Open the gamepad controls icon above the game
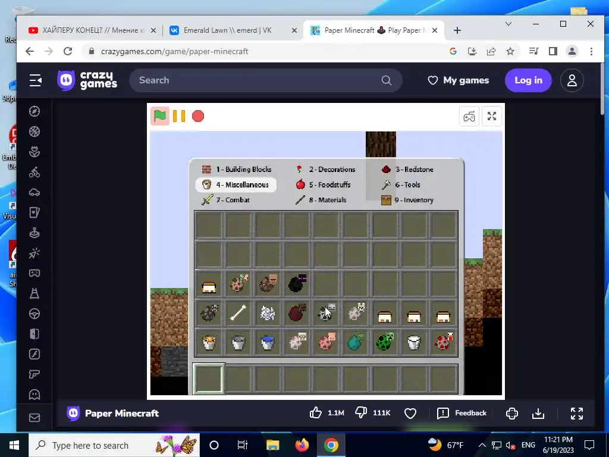Viewport: 609px width, 457px height. click(x=469, y=116)
